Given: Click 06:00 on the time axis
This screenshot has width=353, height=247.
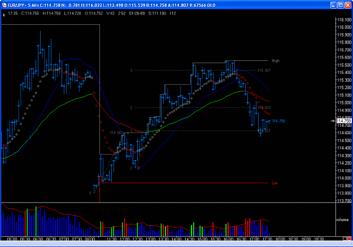Looking at the screenshot, I should pos(38,239).
